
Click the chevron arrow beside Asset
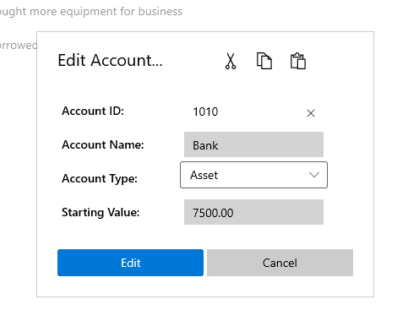[314, 175]
